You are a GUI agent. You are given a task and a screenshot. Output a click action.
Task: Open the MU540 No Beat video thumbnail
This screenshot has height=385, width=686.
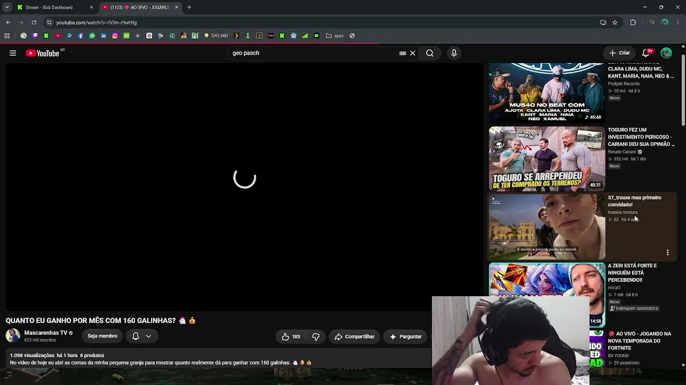click(x=547, y=93)
